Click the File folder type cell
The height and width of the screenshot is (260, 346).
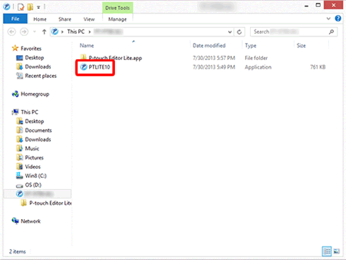pos(256,58)
